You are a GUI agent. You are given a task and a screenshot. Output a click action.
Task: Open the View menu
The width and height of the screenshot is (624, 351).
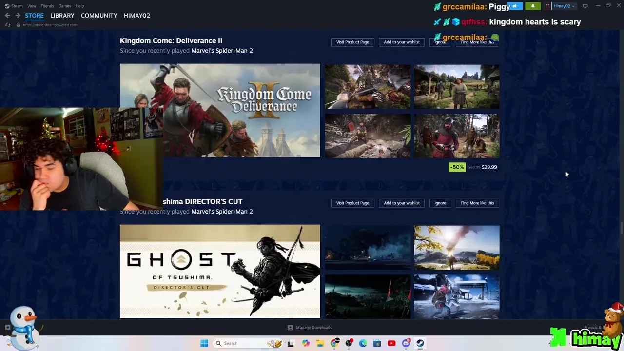coord(32,6)
